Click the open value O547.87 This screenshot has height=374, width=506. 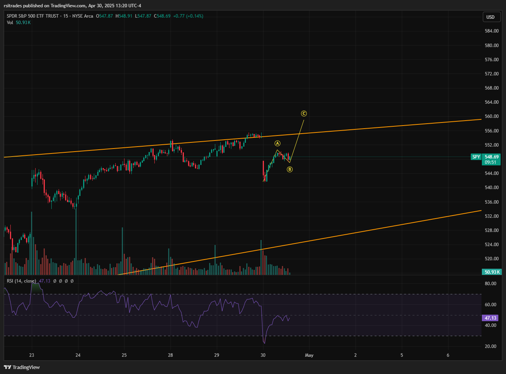pyautogui.click(x=104, y=16)
